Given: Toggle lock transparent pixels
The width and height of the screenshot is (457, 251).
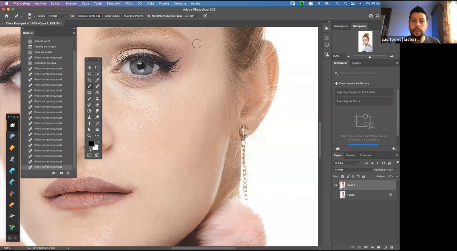Looking at the screenshot, I should point(343,176).
